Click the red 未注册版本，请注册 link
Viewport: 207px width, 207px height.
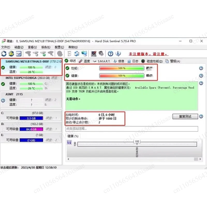pos(149,54)
